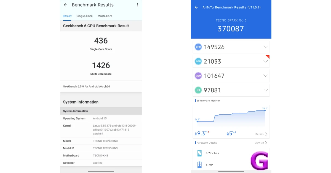Tap the back arrow in AnTuTu header

click(196, 7)
